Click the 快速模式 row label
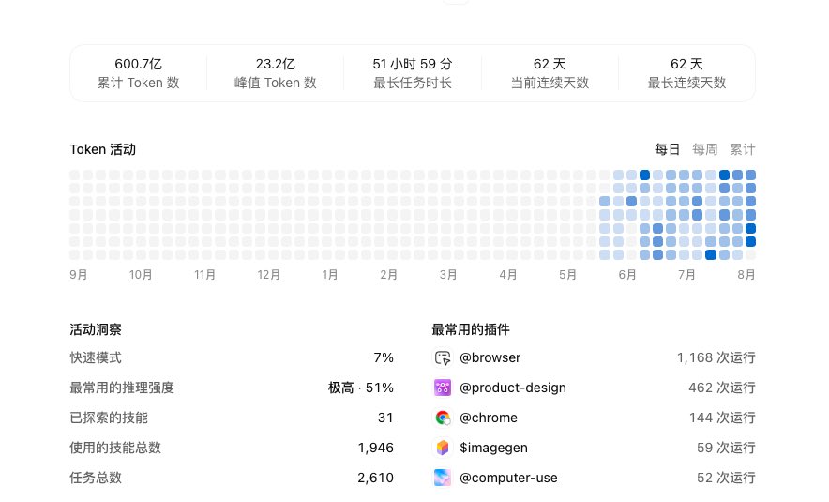The image size is (829, 502). point(96,358)
